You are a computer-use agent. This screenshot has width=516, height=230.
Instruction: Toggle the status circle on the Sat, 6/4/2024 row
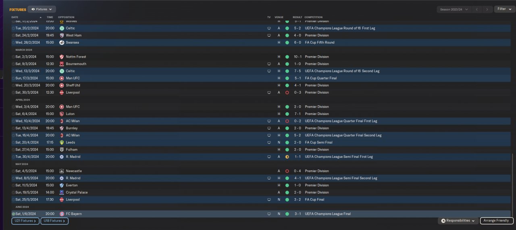point(13,114)
